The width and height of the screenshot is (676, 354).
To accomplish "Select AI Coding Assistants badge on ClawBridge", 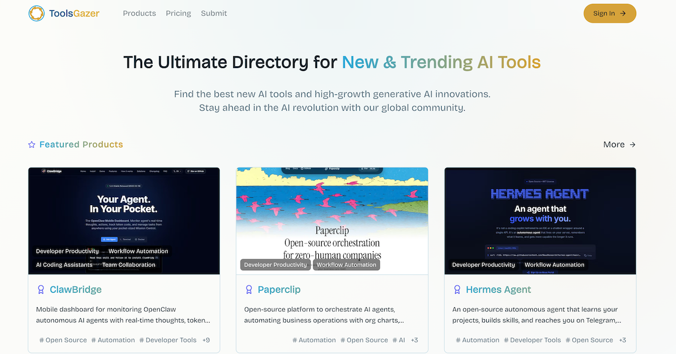I will point(64,265).
